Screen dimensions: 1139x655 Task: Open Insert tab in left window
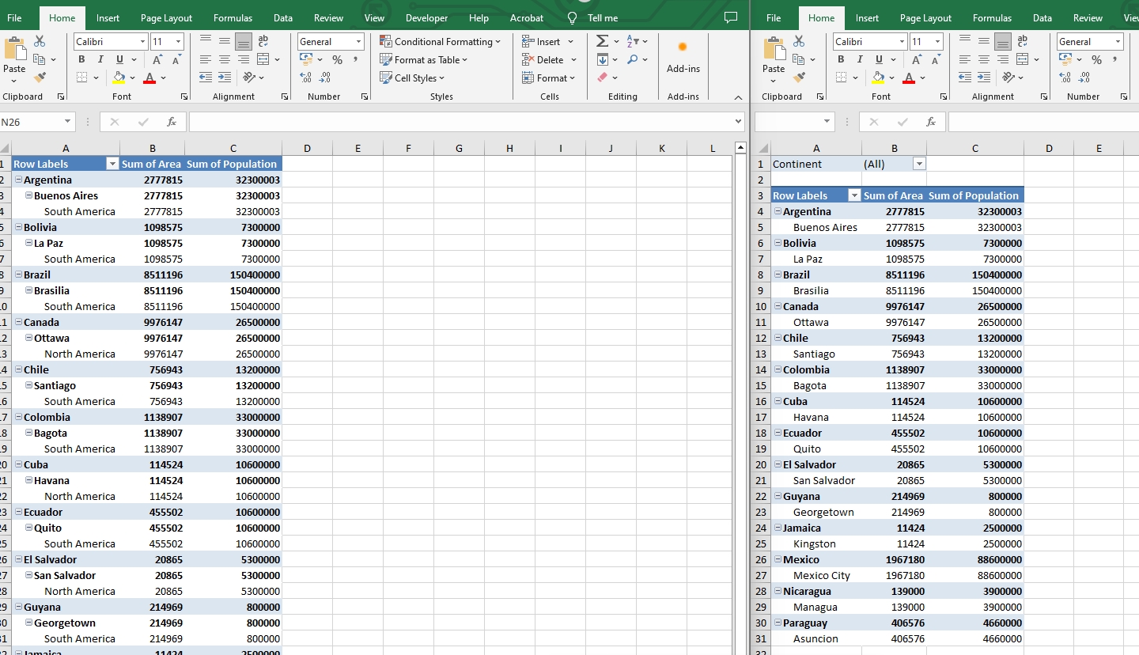click(x=108, y=17)
